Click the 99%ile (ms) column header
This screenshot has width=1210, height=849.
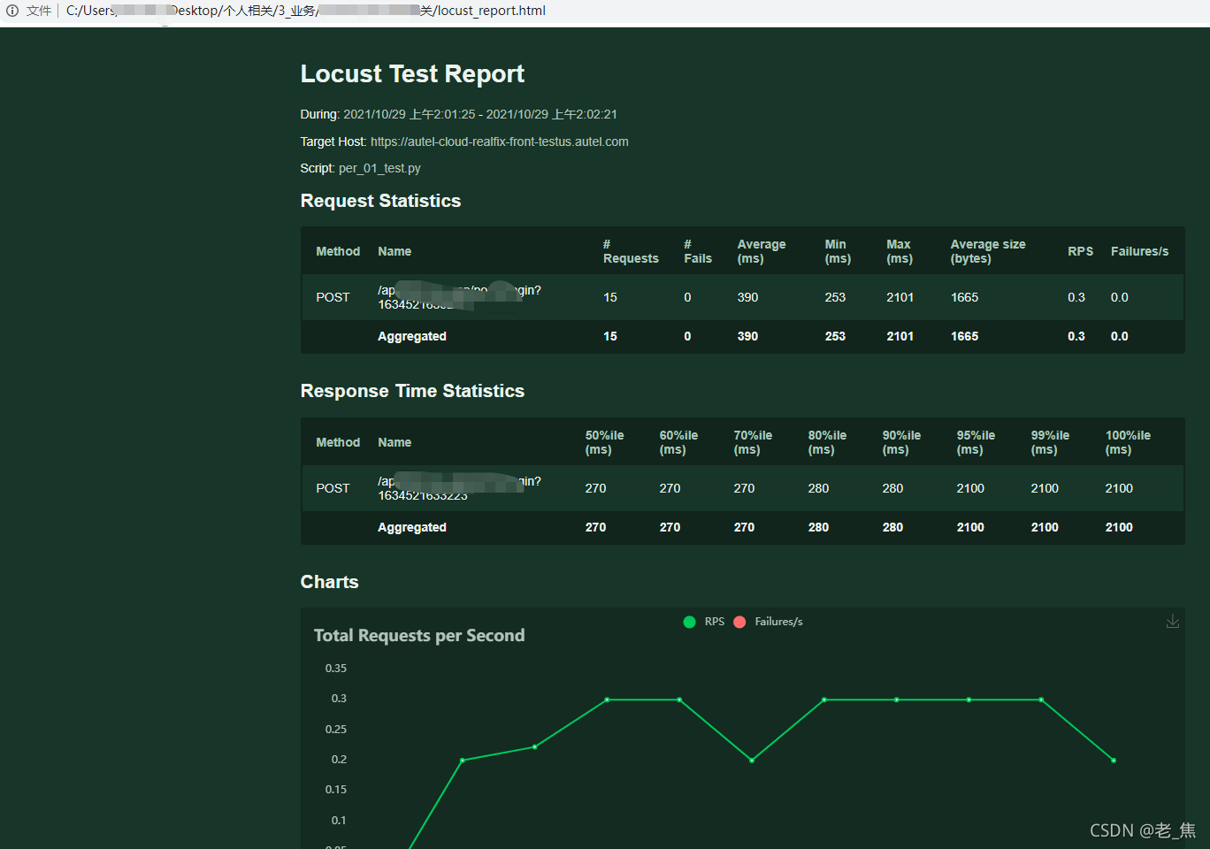[x=1050, y=442]
